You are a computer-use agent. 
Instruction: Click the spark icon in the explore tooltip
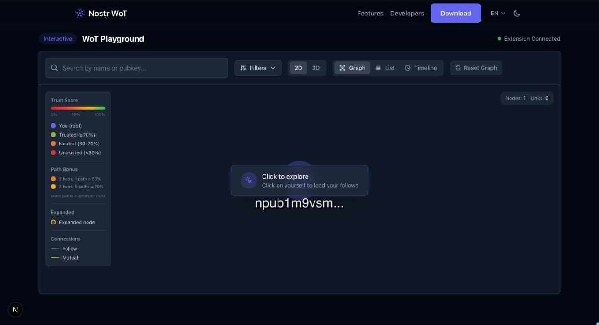pos(248,181)
